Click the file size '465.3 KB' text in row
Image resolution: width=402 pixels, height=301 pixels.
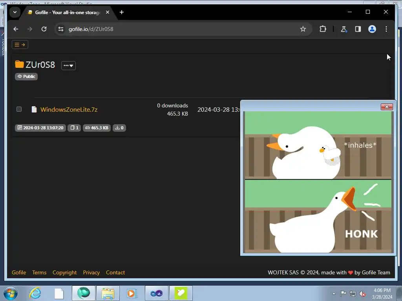click(177, 114)
